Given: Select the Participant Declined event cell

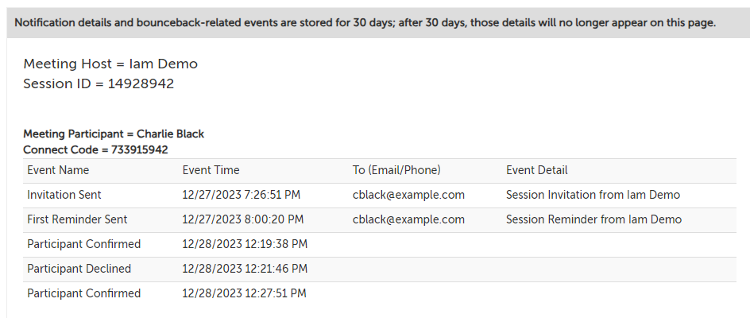Looking at the screenshot, I should point(79,269).
